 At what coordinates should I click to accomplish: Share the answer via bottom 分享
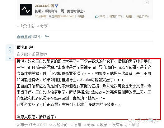89,125
